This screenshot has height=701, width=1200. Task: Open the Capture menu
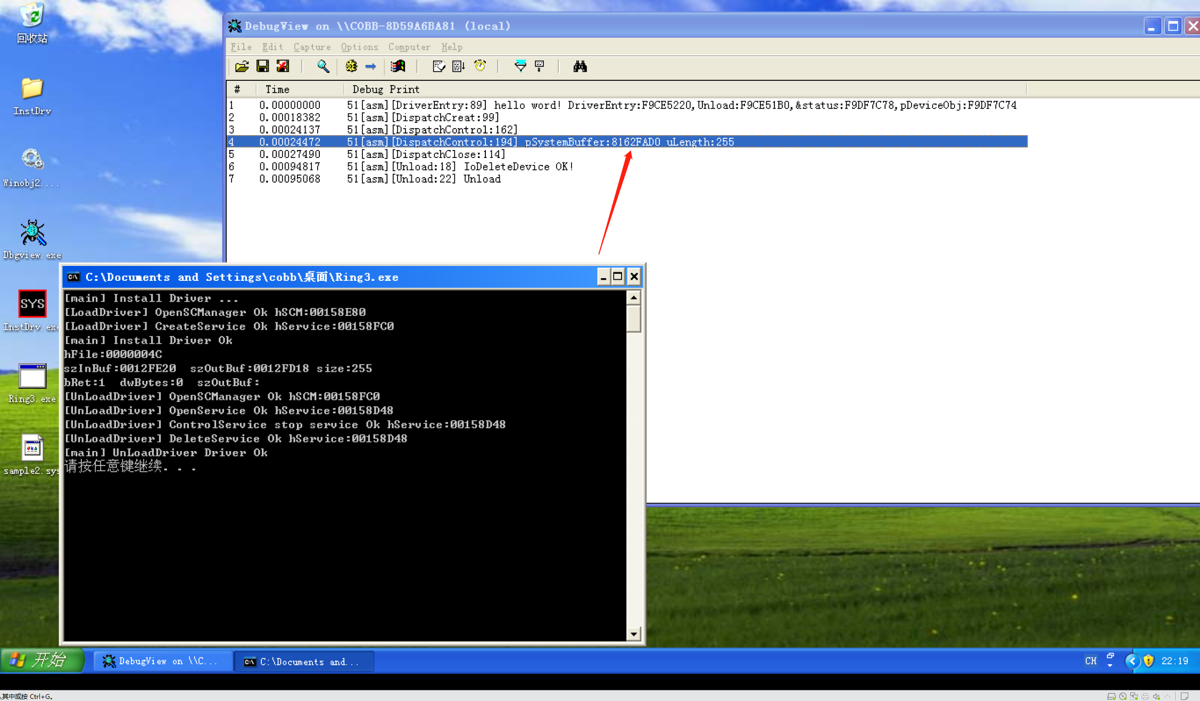pyautogui.click(x=312, y=47)
